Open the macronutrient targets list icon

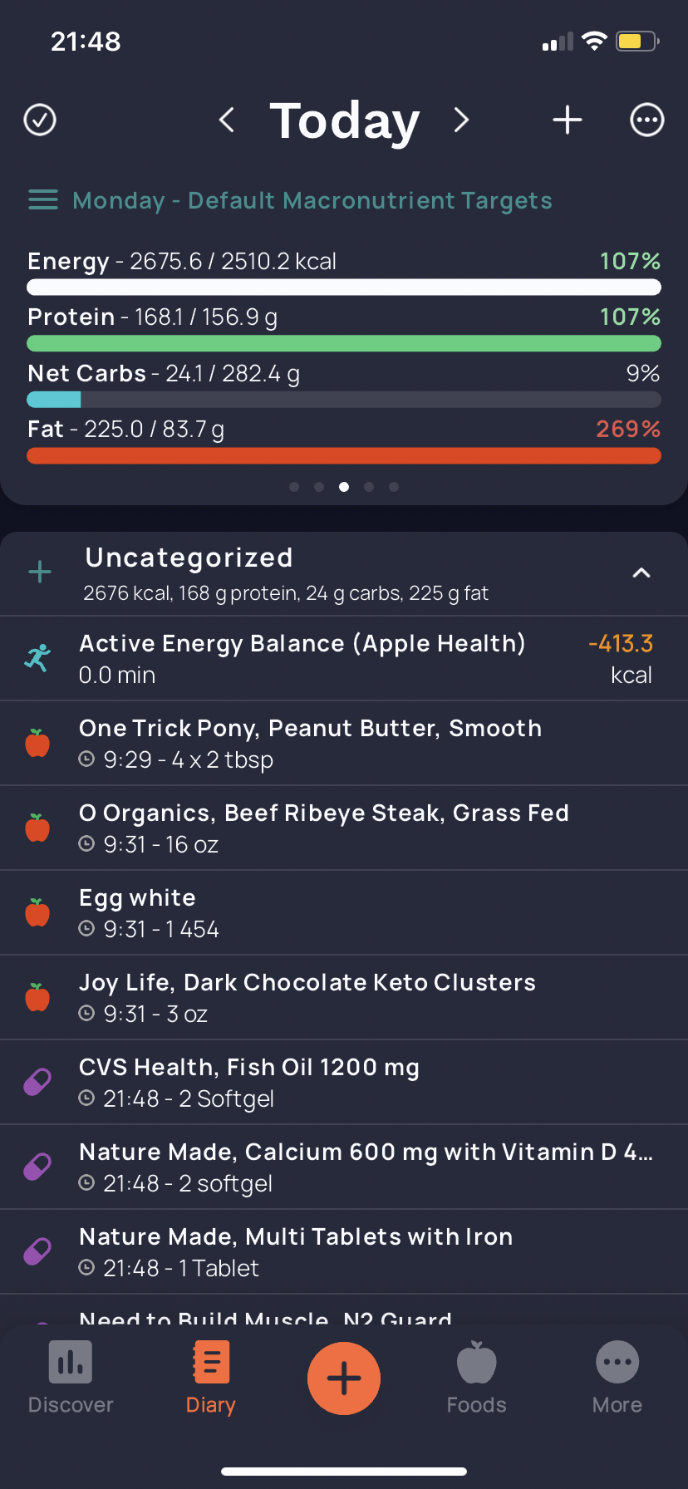[x=43, y=200]
